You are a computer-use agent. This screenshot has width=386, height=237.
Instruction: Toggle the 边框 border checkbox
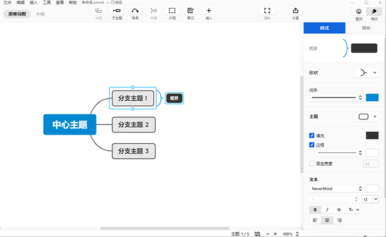coord(311,145)
